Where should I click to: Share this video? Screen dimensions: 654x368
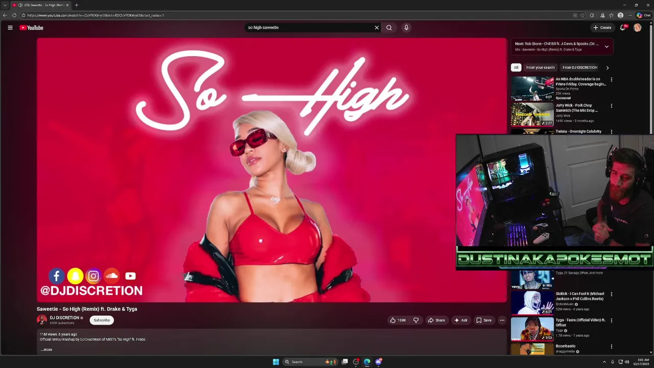tap(436, 320)
